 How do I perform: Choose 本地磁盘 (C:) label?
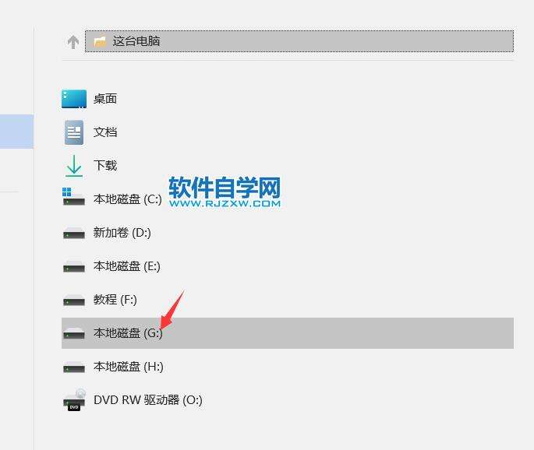[128, 199]
